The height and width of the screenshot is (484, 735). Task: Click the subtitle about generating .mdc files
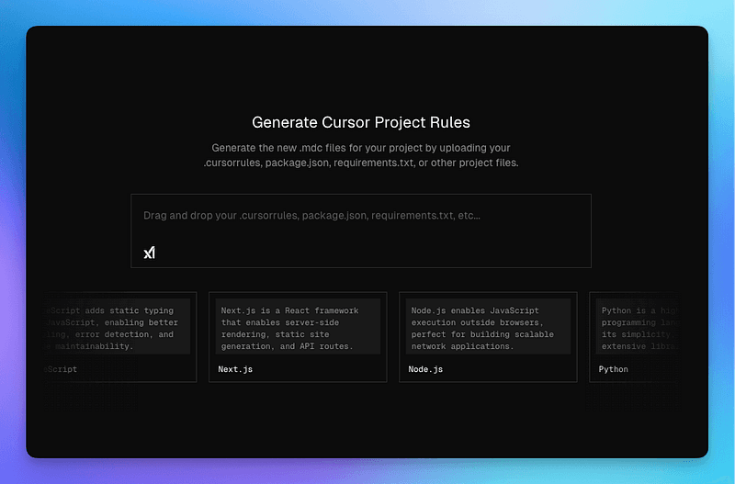click(x=361, y=155)
